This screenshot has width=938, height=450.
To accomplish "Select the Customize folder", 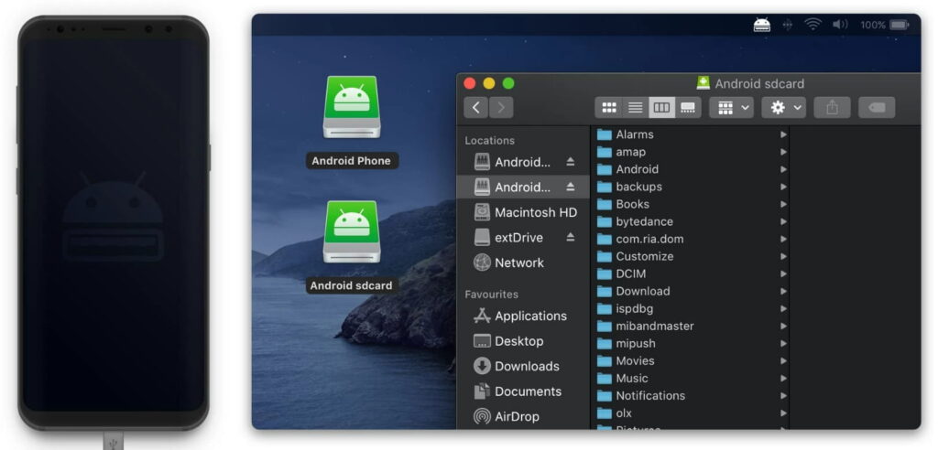I will pyautogui.click(x=691, y=256).
